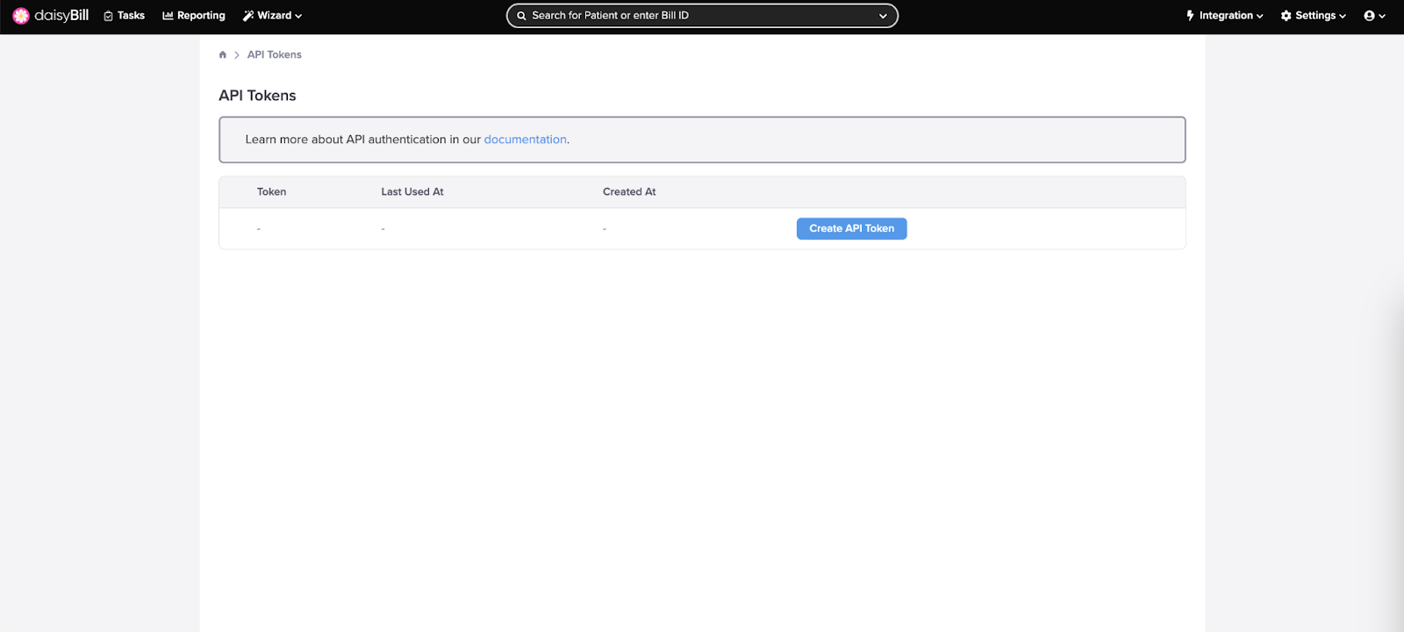
Task: Click the API Tokens page heading
Action: pyautogui.click(x=257, y=96)
